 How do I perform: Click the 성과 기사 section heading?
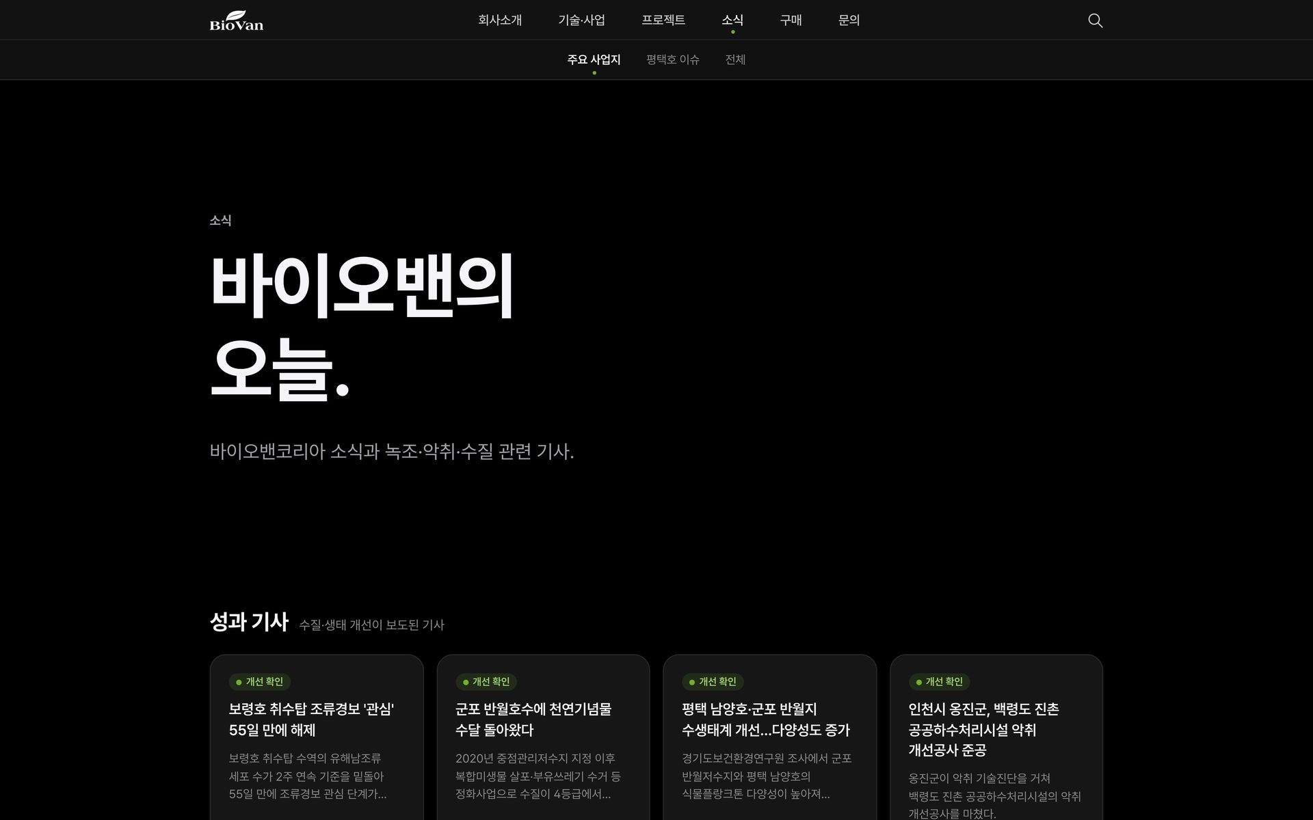pos(249,622)
